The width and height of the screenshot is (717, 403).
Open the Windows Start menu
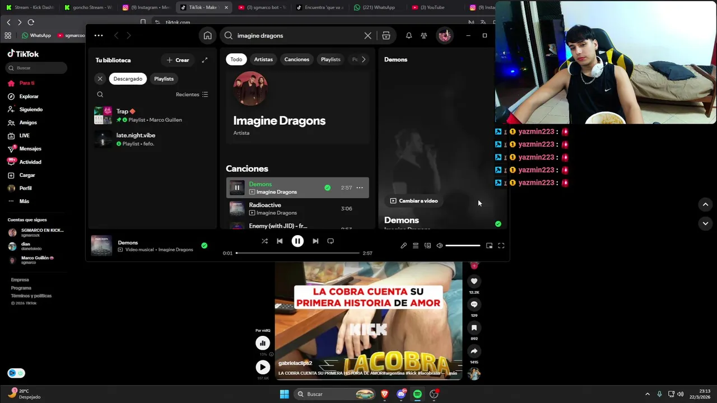point(285,394)
